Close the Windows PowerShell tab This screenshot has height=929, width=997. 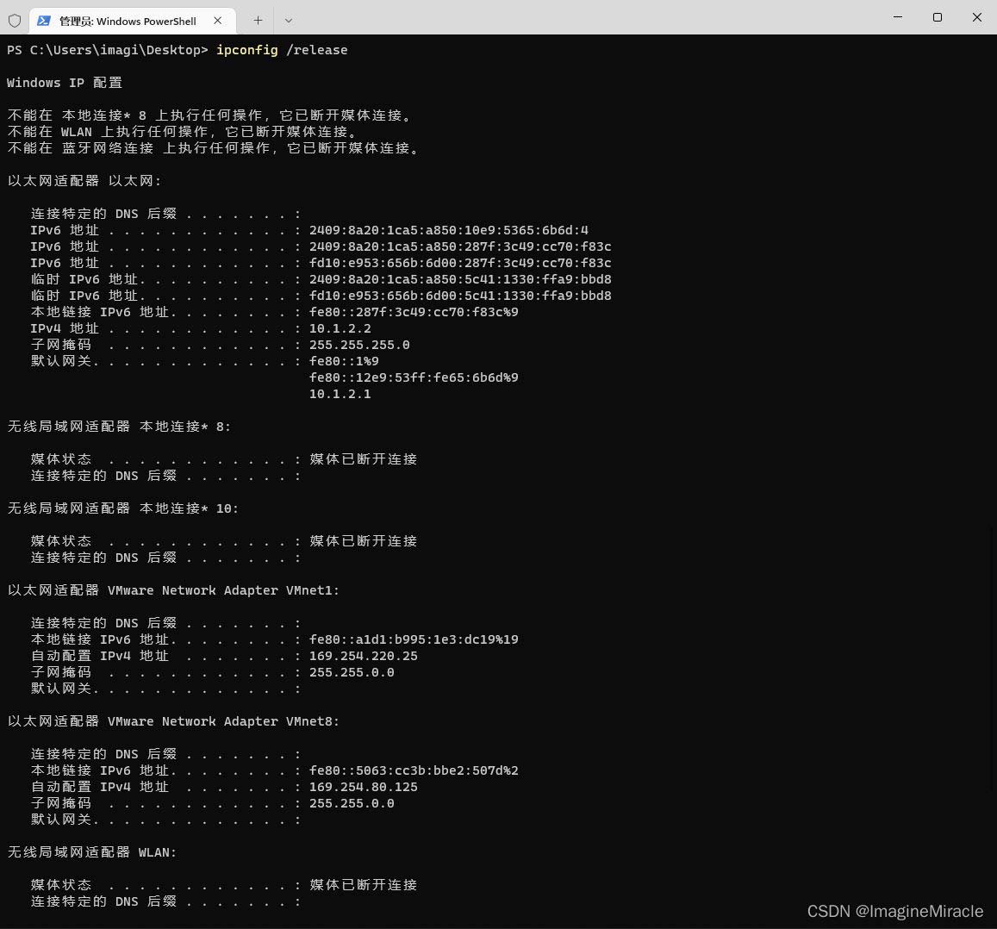pos(218,20)
